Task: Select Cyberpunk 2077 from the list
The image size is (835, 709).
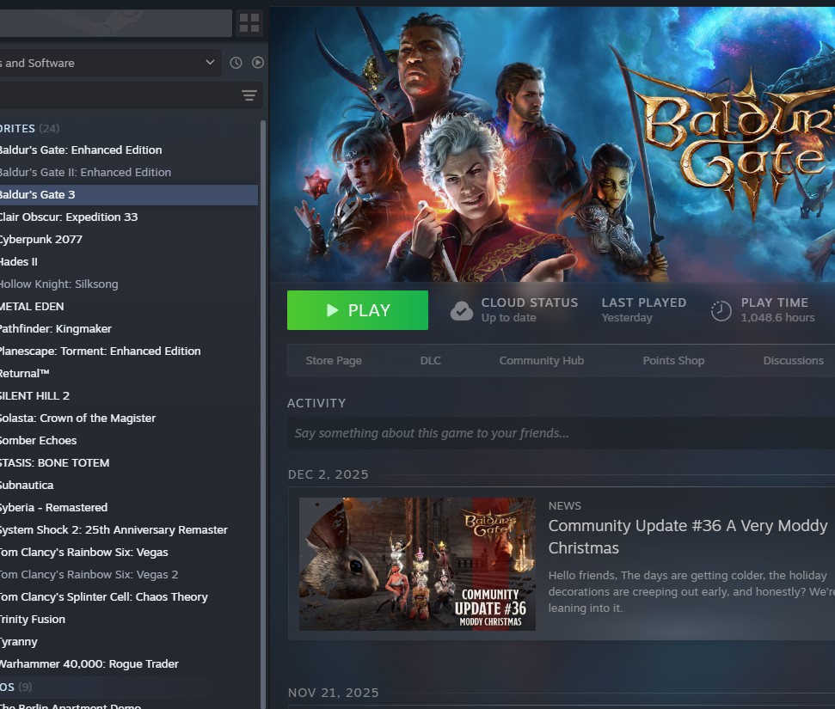Action: coord(129,240)
